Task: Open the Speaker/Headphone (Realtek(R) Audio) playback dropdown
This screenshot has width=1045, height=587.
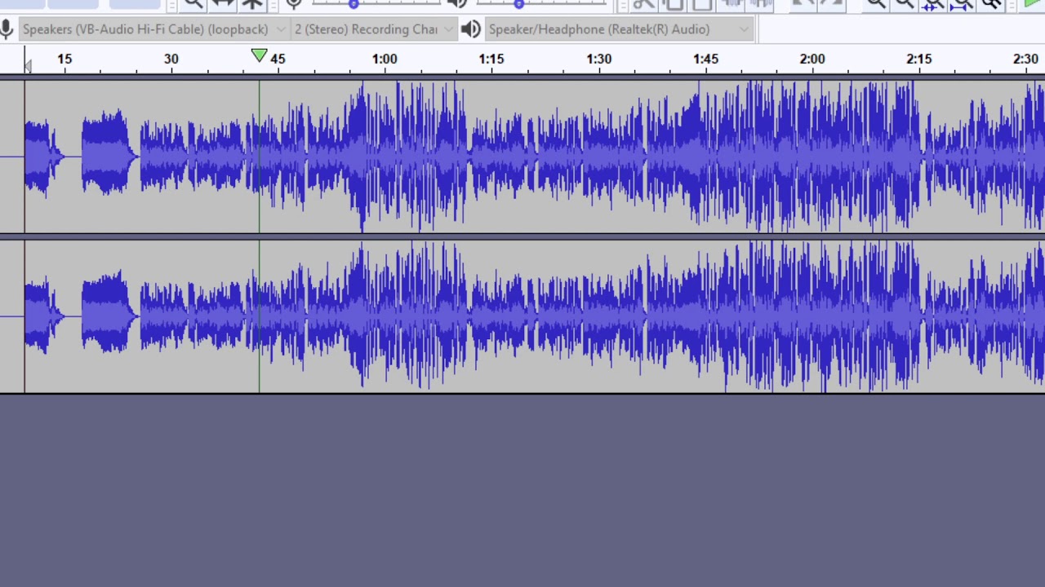Action: coord(618,29)
